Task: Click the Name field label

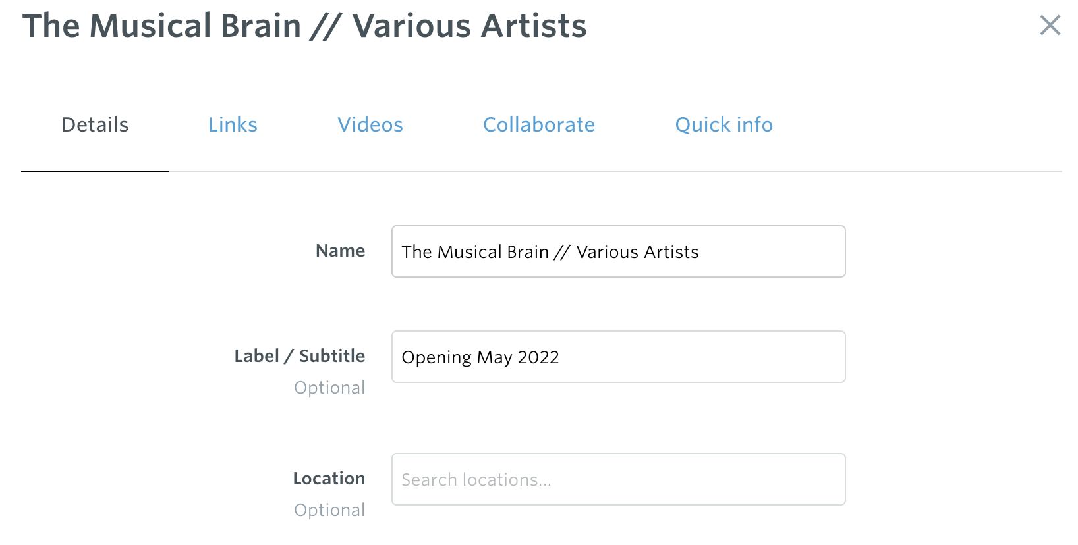Action: coord(340,251)
